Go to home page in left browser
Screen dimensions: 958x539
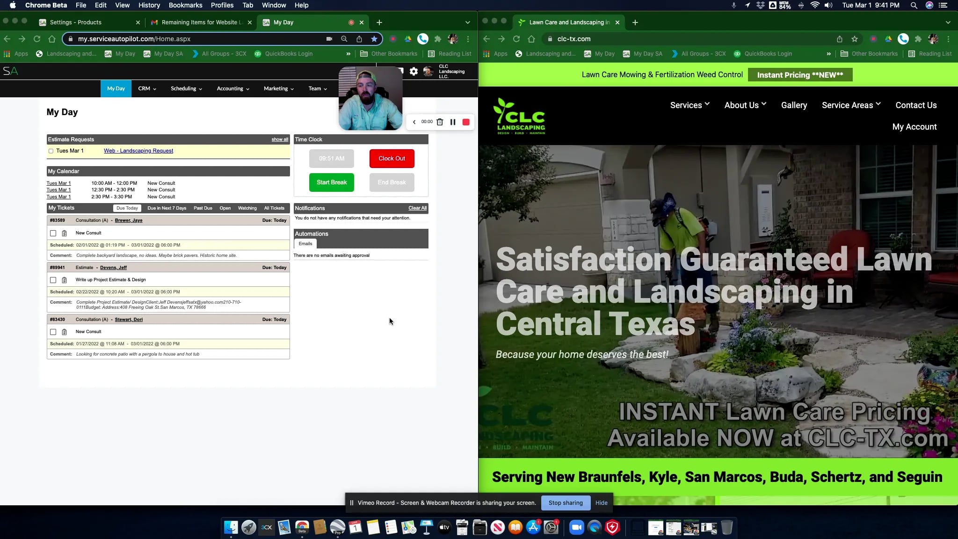52,39
